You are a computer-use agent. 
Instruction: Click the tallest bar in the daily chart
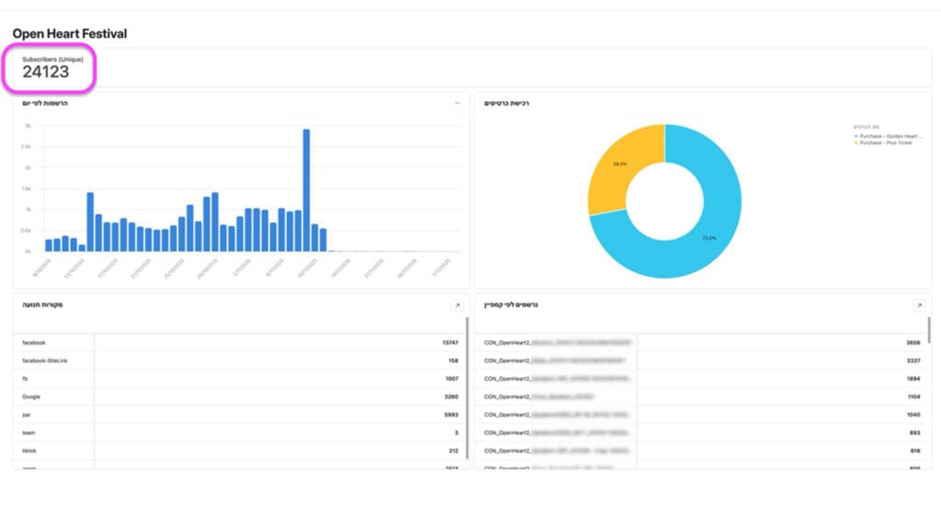click(307, 189)
